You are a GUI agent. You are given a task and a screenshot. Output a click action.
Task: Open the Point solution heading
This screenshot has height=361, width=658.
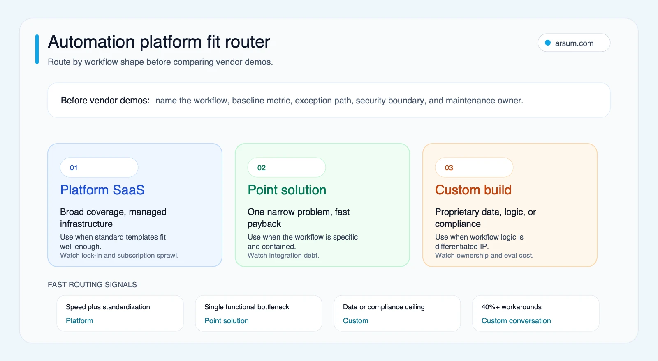click(287, 190)
